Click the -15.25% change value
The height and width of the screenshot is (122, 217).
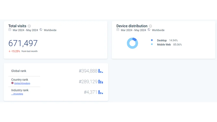point(15,51)
